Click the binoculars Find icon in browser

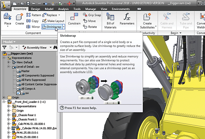point(55,47)
